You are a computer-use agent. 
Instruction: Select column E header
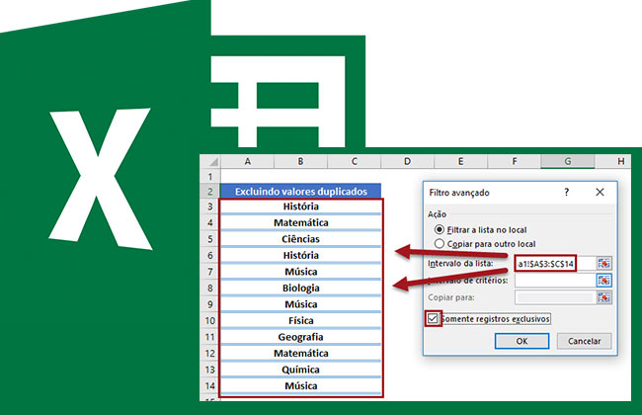click(460, 161)
